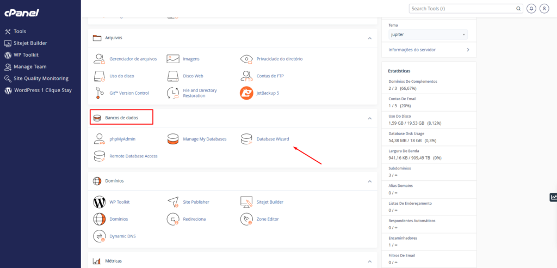
Task: Click the Dynamic DNS icon
Action: 100,236
